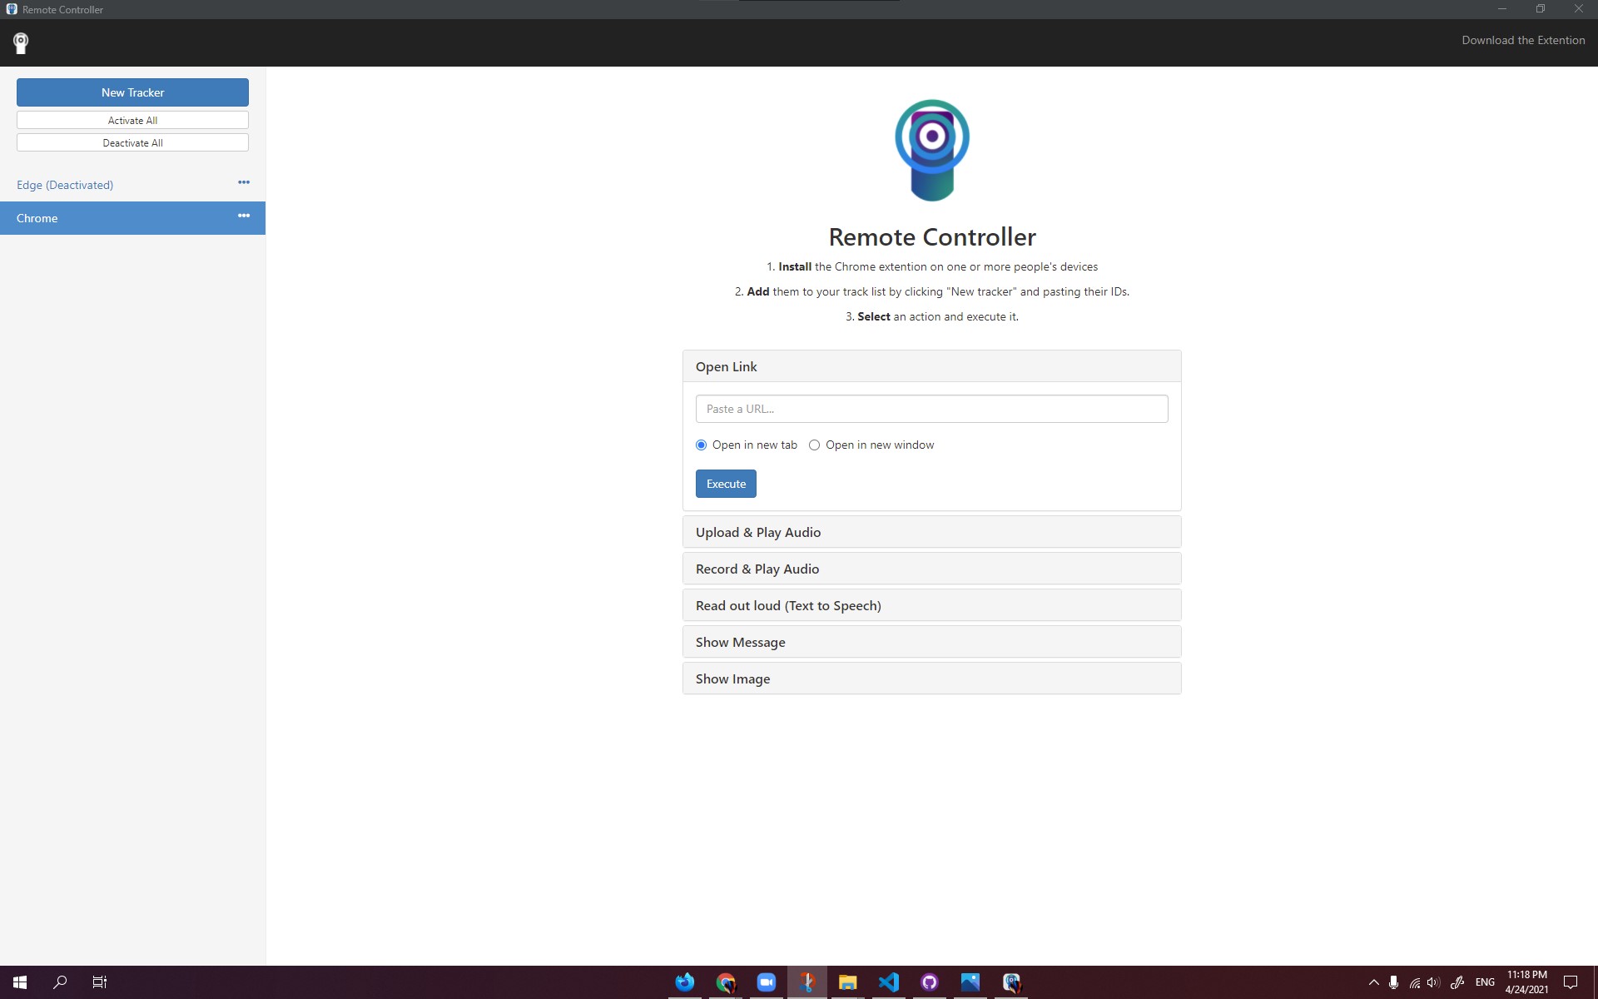
Task: Click the New Tracker button
Action: pyautogui.click(x=132, y=92)
